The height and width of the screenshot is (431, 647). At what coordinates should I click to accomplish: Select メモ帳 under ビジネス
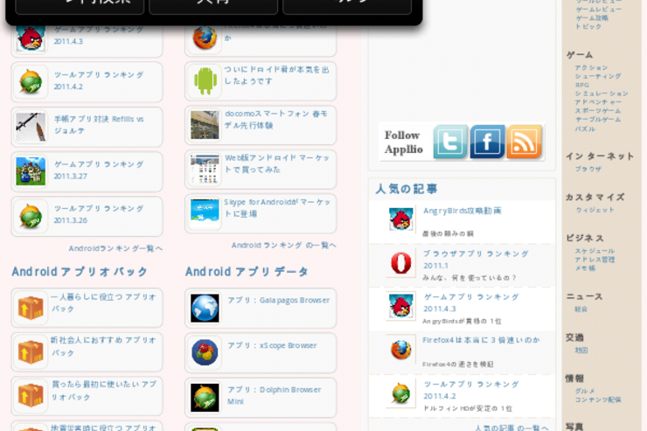point(585,268)
